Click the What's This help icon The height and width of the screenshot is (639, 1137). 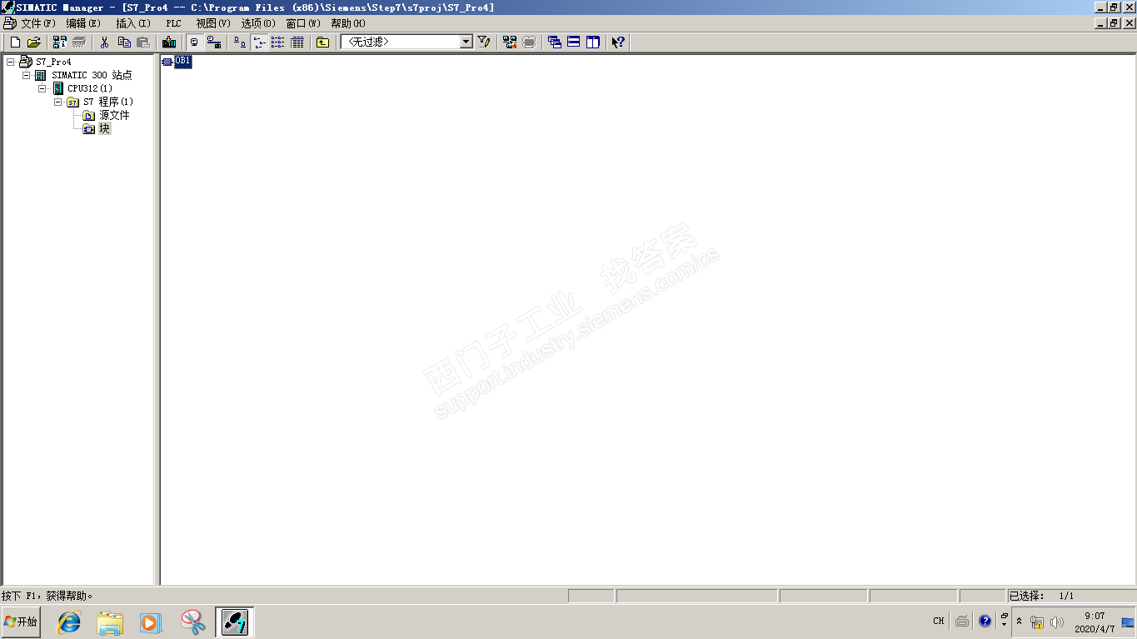coord(618,42)
